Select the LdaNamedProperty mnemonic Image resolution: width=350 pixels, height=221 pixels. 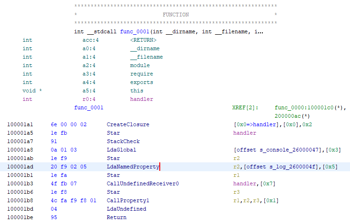click(x=133, y=167)
